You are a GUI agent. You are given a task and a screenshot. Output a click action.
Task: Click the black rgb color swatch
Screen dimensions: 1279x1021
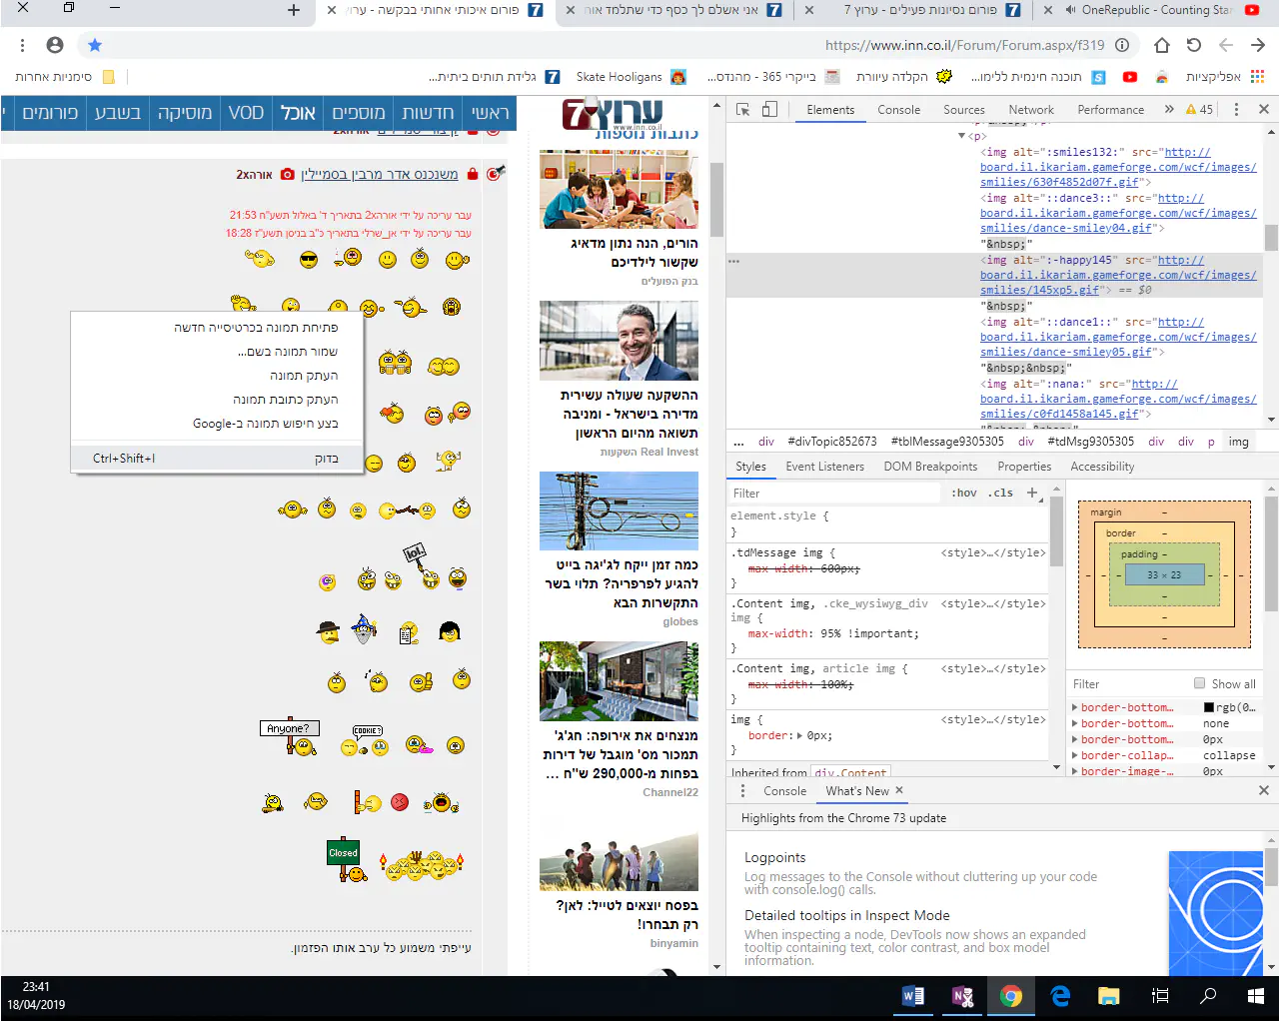(x=1208, y=707)
